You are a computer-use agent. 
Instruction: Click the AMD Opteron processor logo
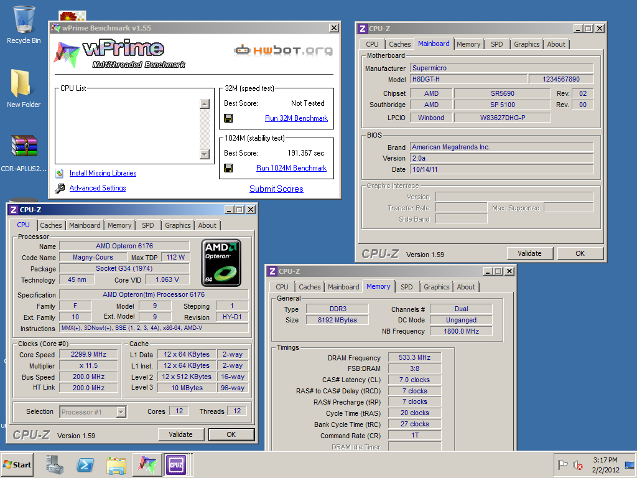coord(221,263)
